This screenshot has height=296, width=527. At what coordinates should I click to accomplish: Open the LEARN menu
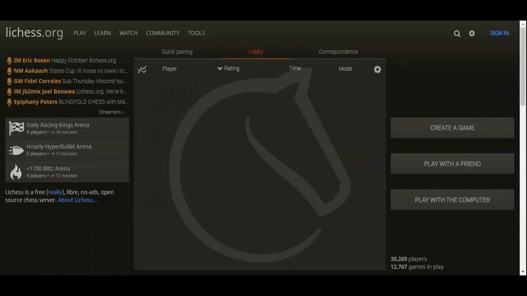pos(103,33)
